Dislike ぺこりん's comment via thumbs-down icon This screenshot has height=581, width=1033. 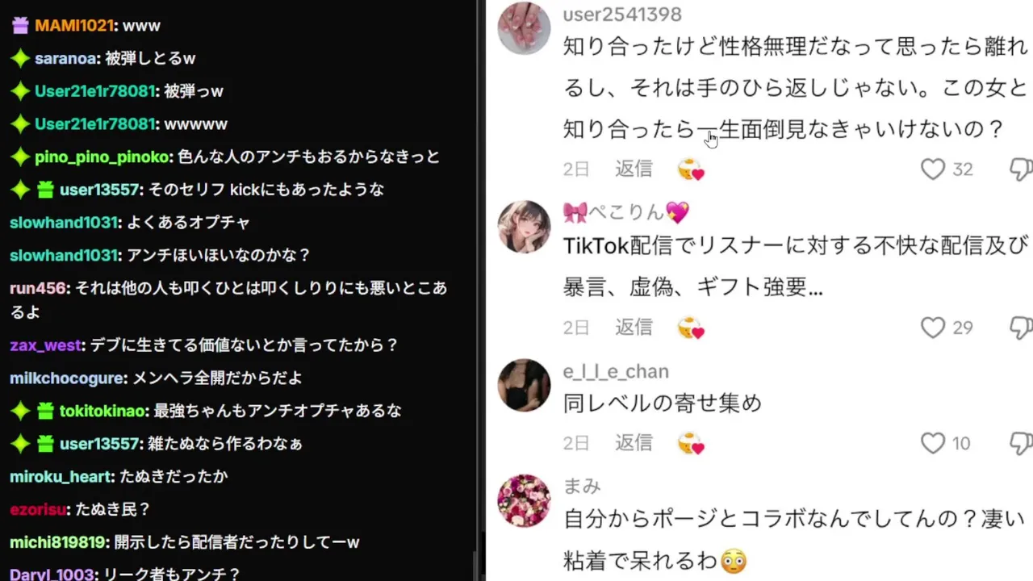[x=1022, y=328]
